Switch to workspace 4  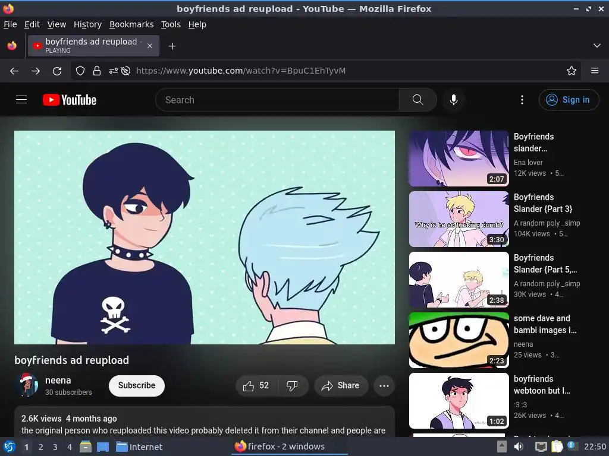point(70,447)
